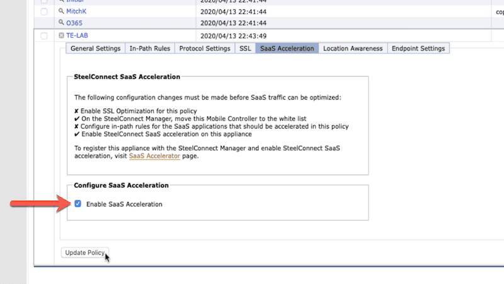This screenshot has width=504, height=284.
Task: Click the MitchK timestamp 2020/04/13 22:41:44
Action: (x=233, y=12)
